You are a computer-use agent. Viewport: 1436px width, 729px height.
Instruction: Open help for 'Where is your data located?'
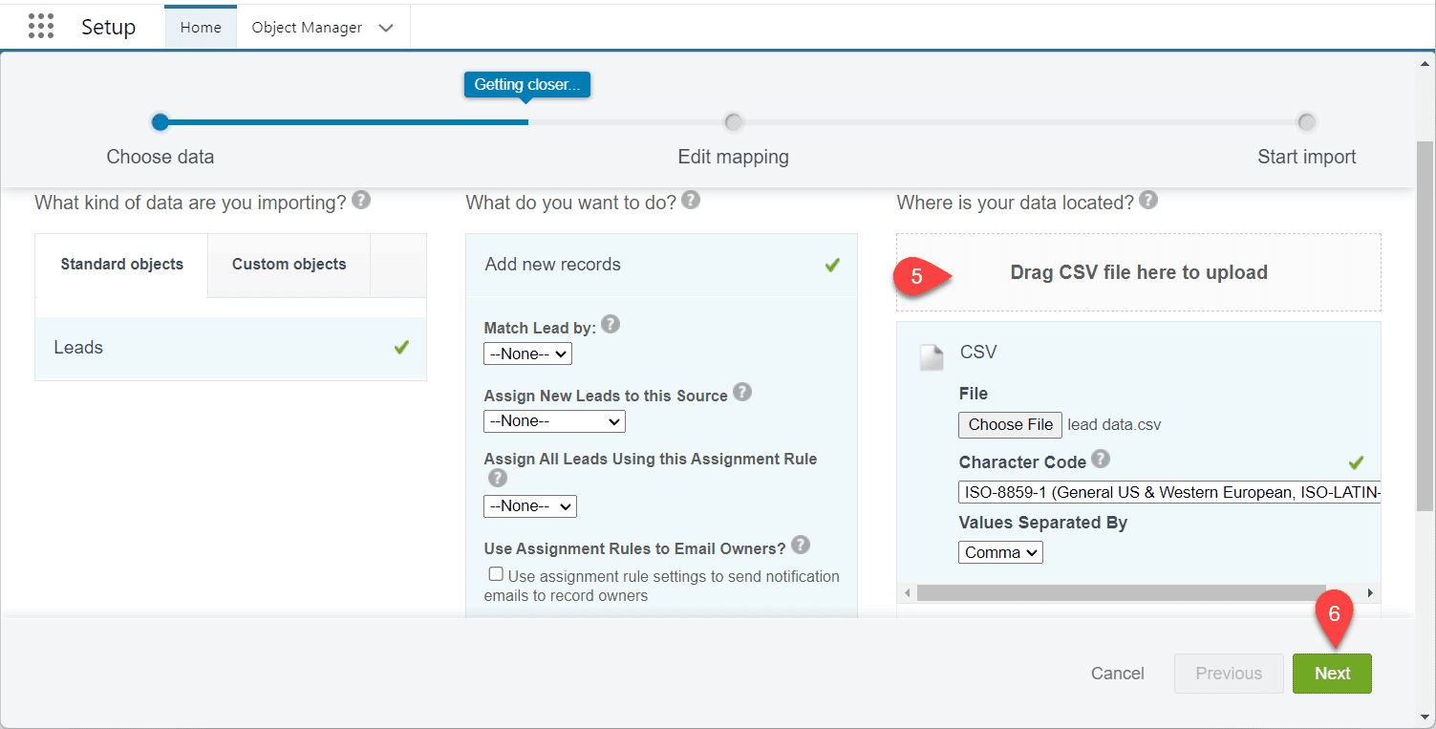(x=1148, y=200)
